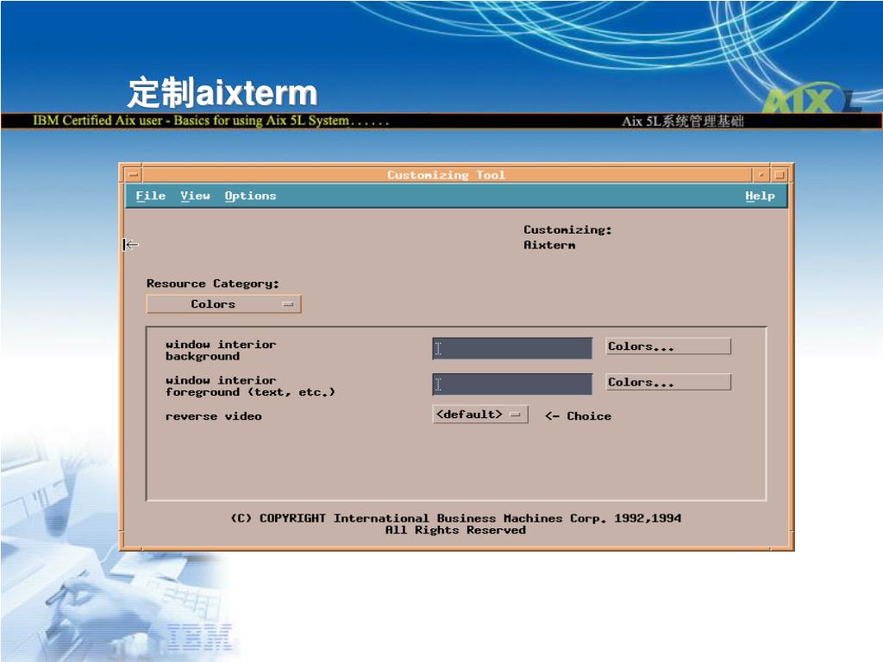Open the window menu button in title bar
883x662 pixels.
tap(134, 175)
